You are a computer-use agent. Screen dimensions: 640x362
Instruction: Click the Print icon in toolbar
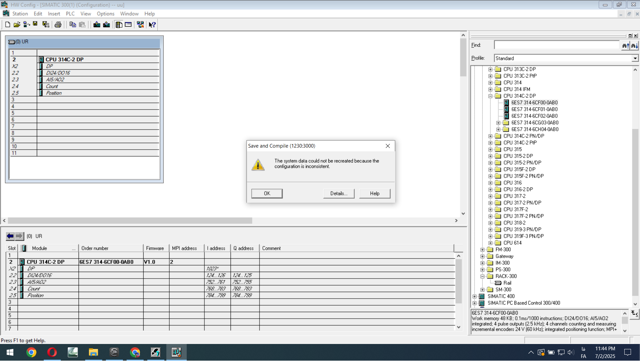(x=58, y=25)
